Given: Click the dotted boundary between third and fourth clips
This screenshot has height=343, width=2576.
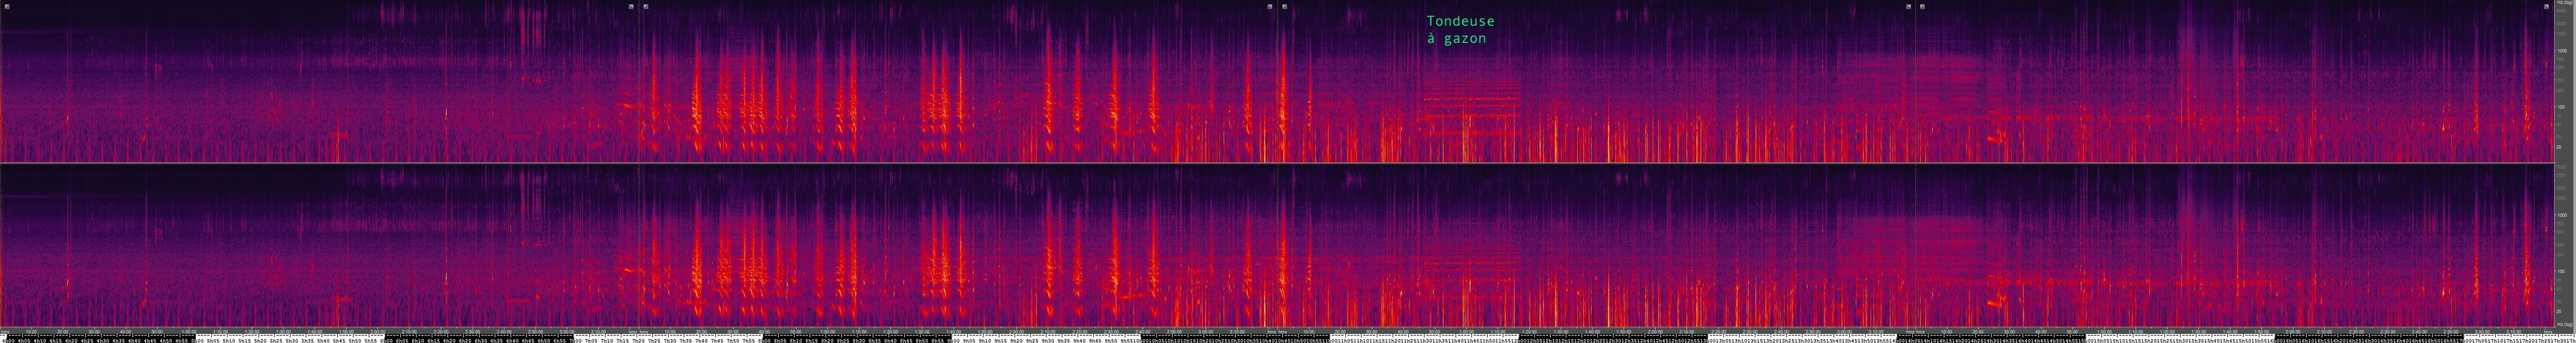Looking at the screenshot, I should click(1915, 80).
